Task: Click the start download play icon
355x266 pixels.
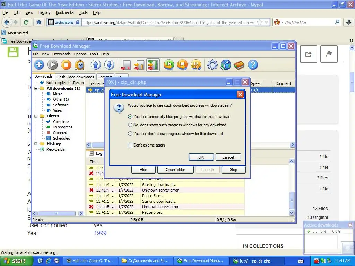Action: (x=53, y=65)
